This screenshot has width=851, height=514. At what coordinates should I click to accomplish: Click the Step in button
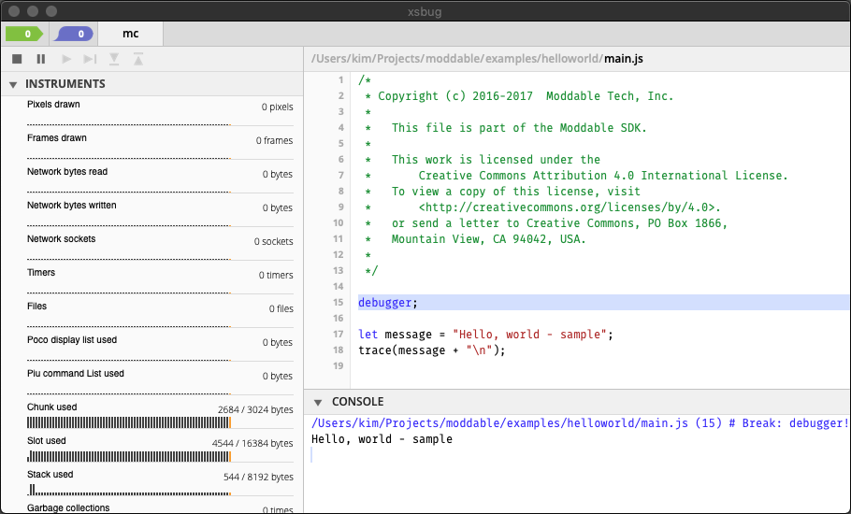(114, 59)
